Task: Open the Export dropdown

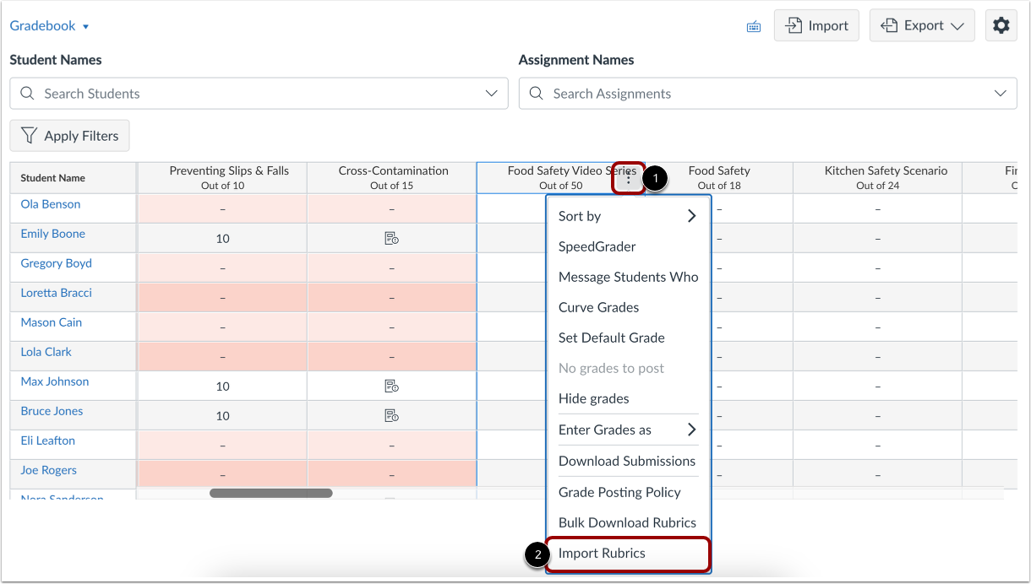Action: pyautogui.click(x=922, y=25)
